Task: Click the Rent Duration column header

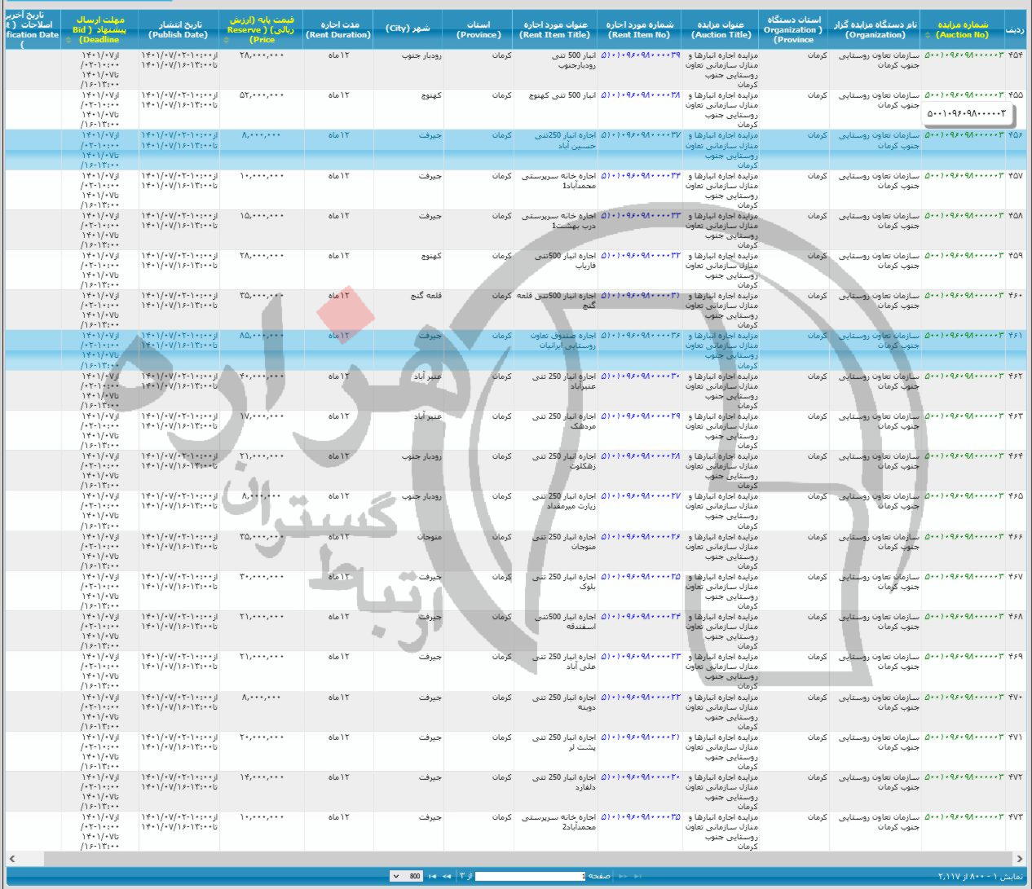Action: 337,30
